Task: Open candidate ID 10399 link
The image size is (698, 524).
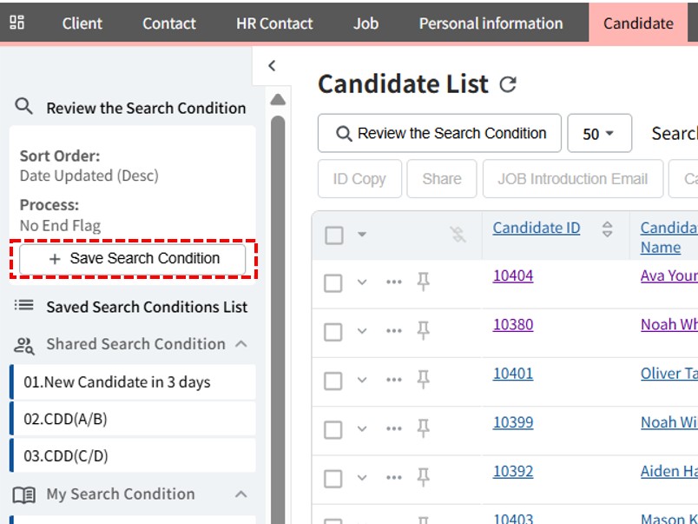Action: tap(513, 422)
